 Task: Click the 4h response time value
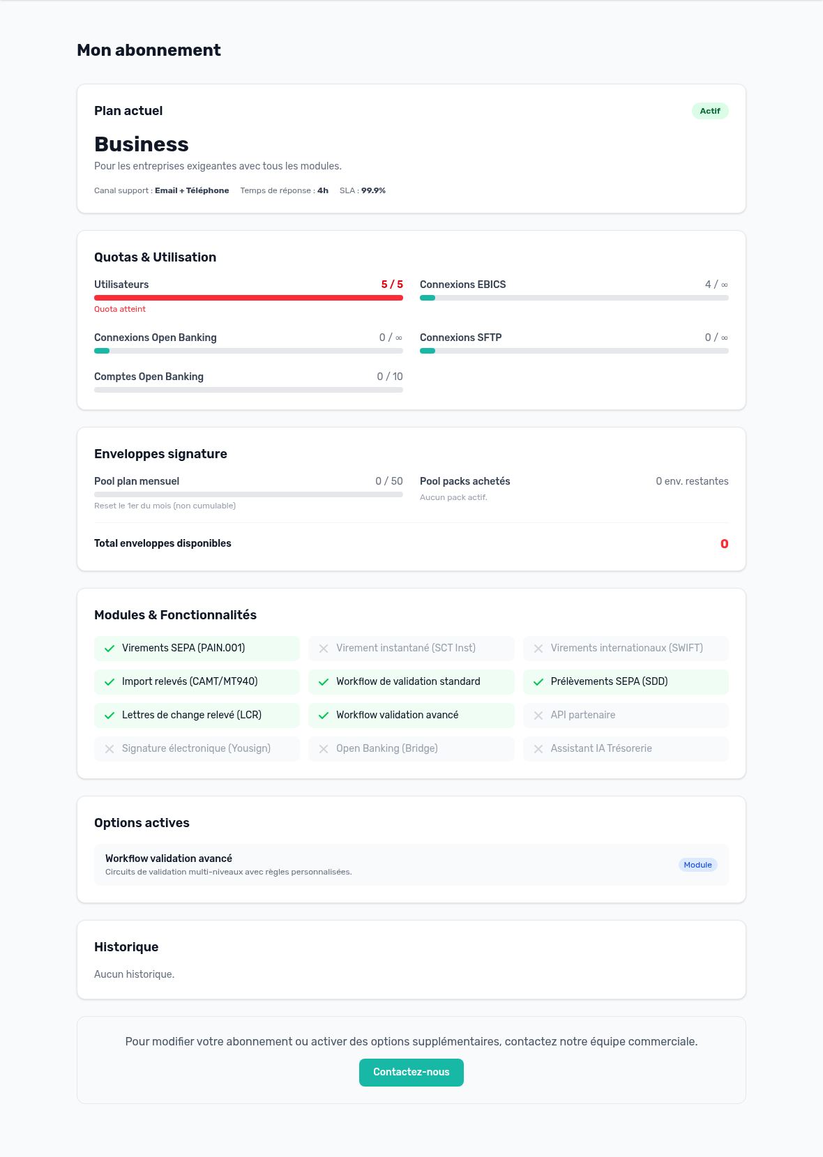(323, 190)
